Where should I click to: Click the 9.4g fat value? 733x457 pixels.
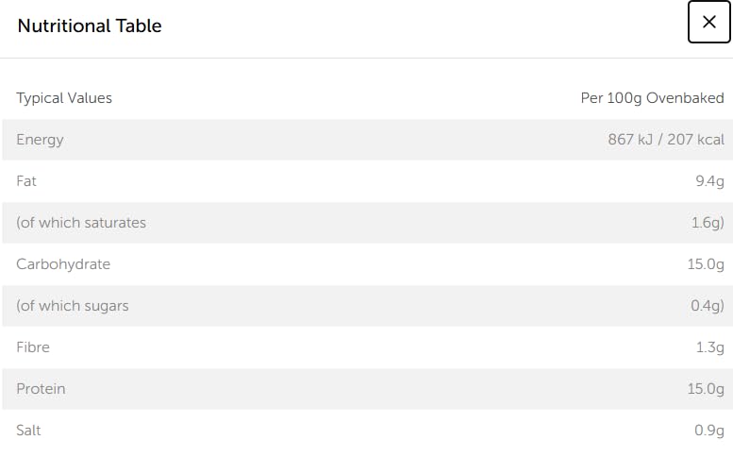[x=709, y=181]
